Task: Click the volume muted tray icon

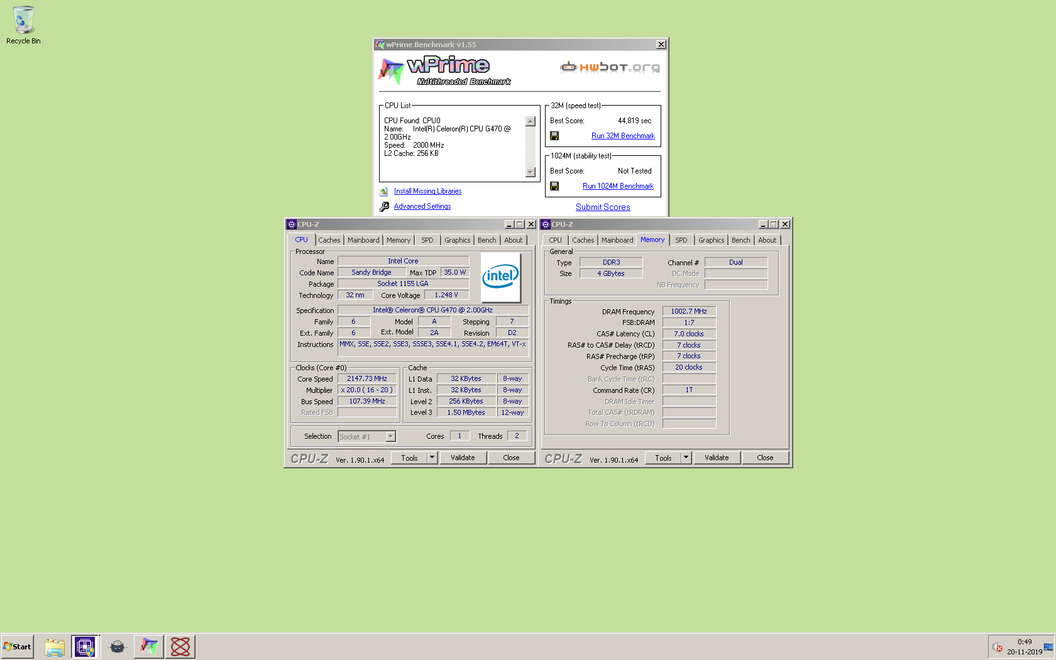Action: coord(998,647)
